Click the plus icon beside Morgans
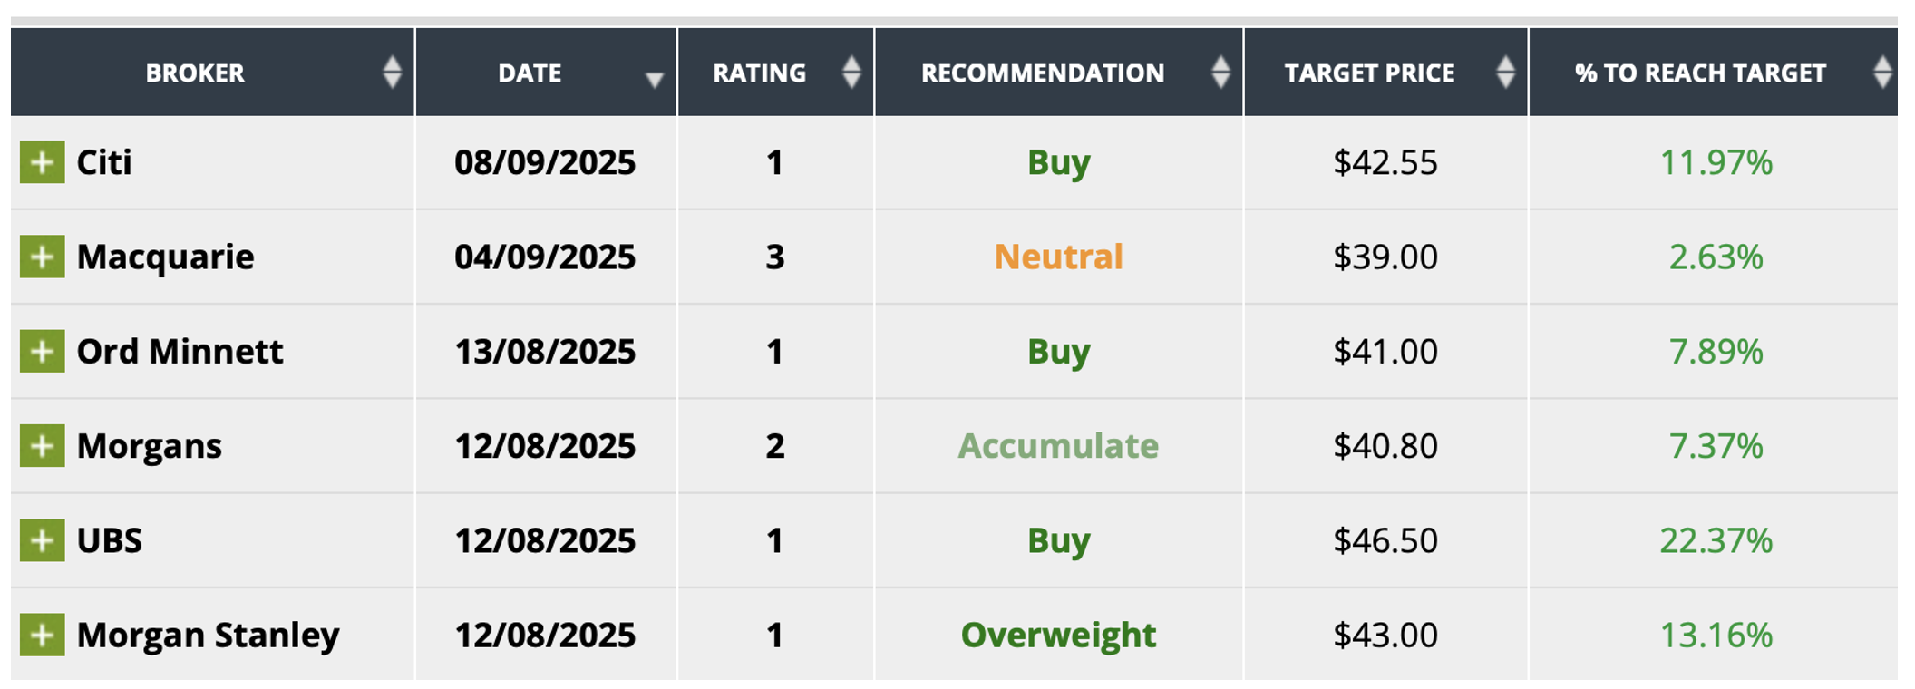Viewport: 1915px width, 689px height. [42, 445]
